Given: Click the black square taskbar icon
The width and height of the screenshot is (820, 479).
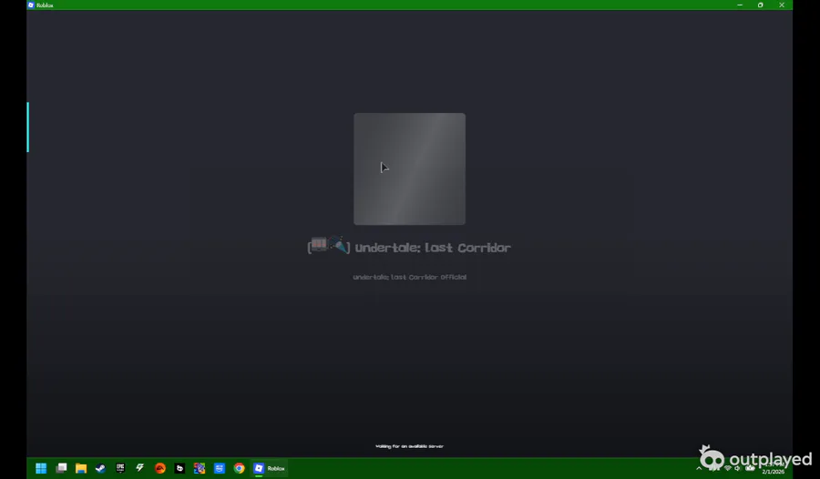Looking at the screenshot, I should tap(179, 468).
